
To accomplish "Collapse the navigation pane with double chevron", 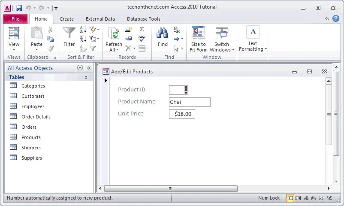I will [89, 68].
